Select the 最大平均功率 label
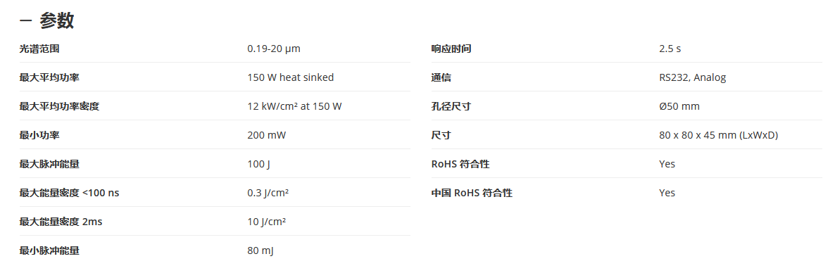The height and width of the screenshot is (273, 835). [x=49, y=77]
